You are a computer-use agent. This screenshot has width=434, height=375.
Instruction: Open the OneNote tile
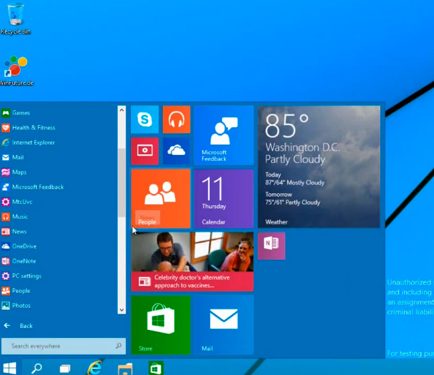point(272,246)
